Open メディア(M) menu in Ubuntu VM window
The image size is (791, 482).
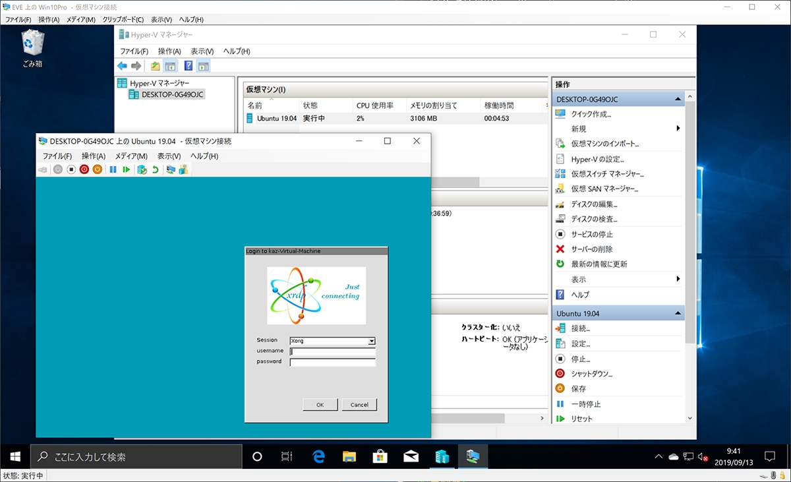click(131, 156)
